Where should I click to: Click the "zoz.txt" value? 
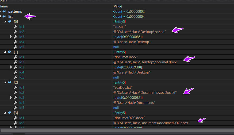tap(120, 27)
